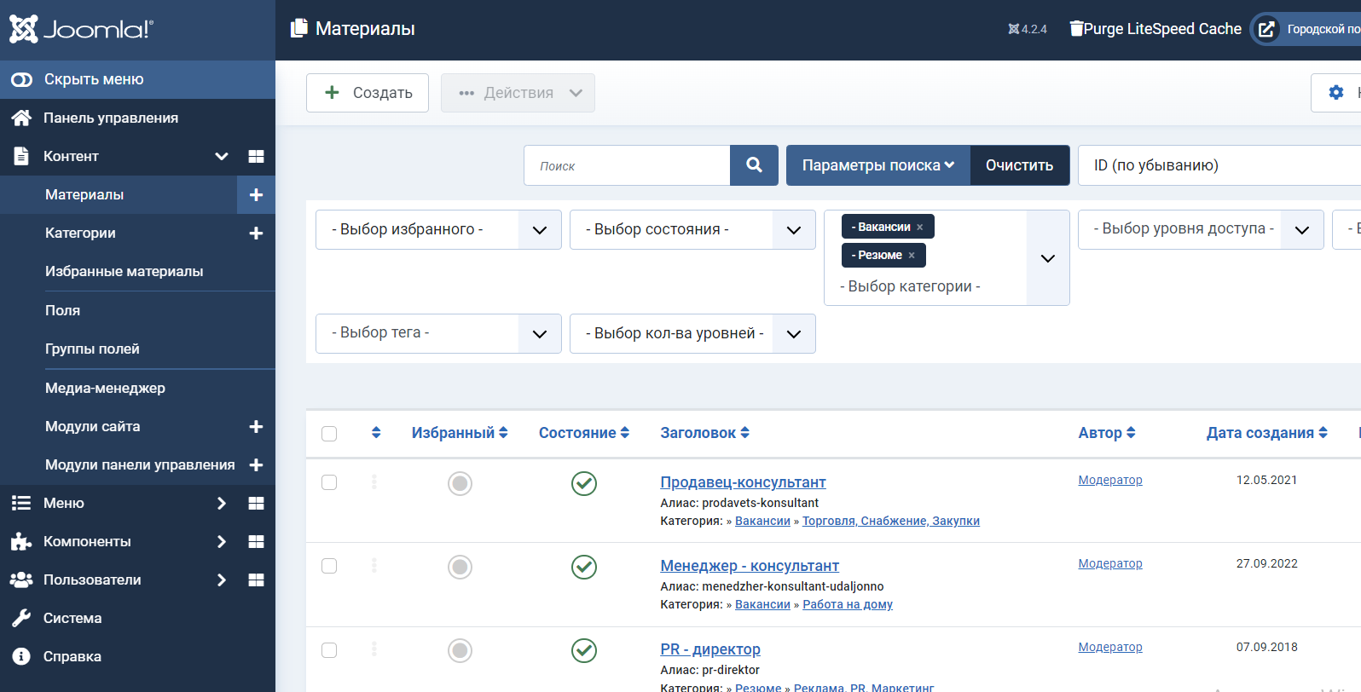
Task: Click the search magnifier button
Action: [x=754, y=165]
